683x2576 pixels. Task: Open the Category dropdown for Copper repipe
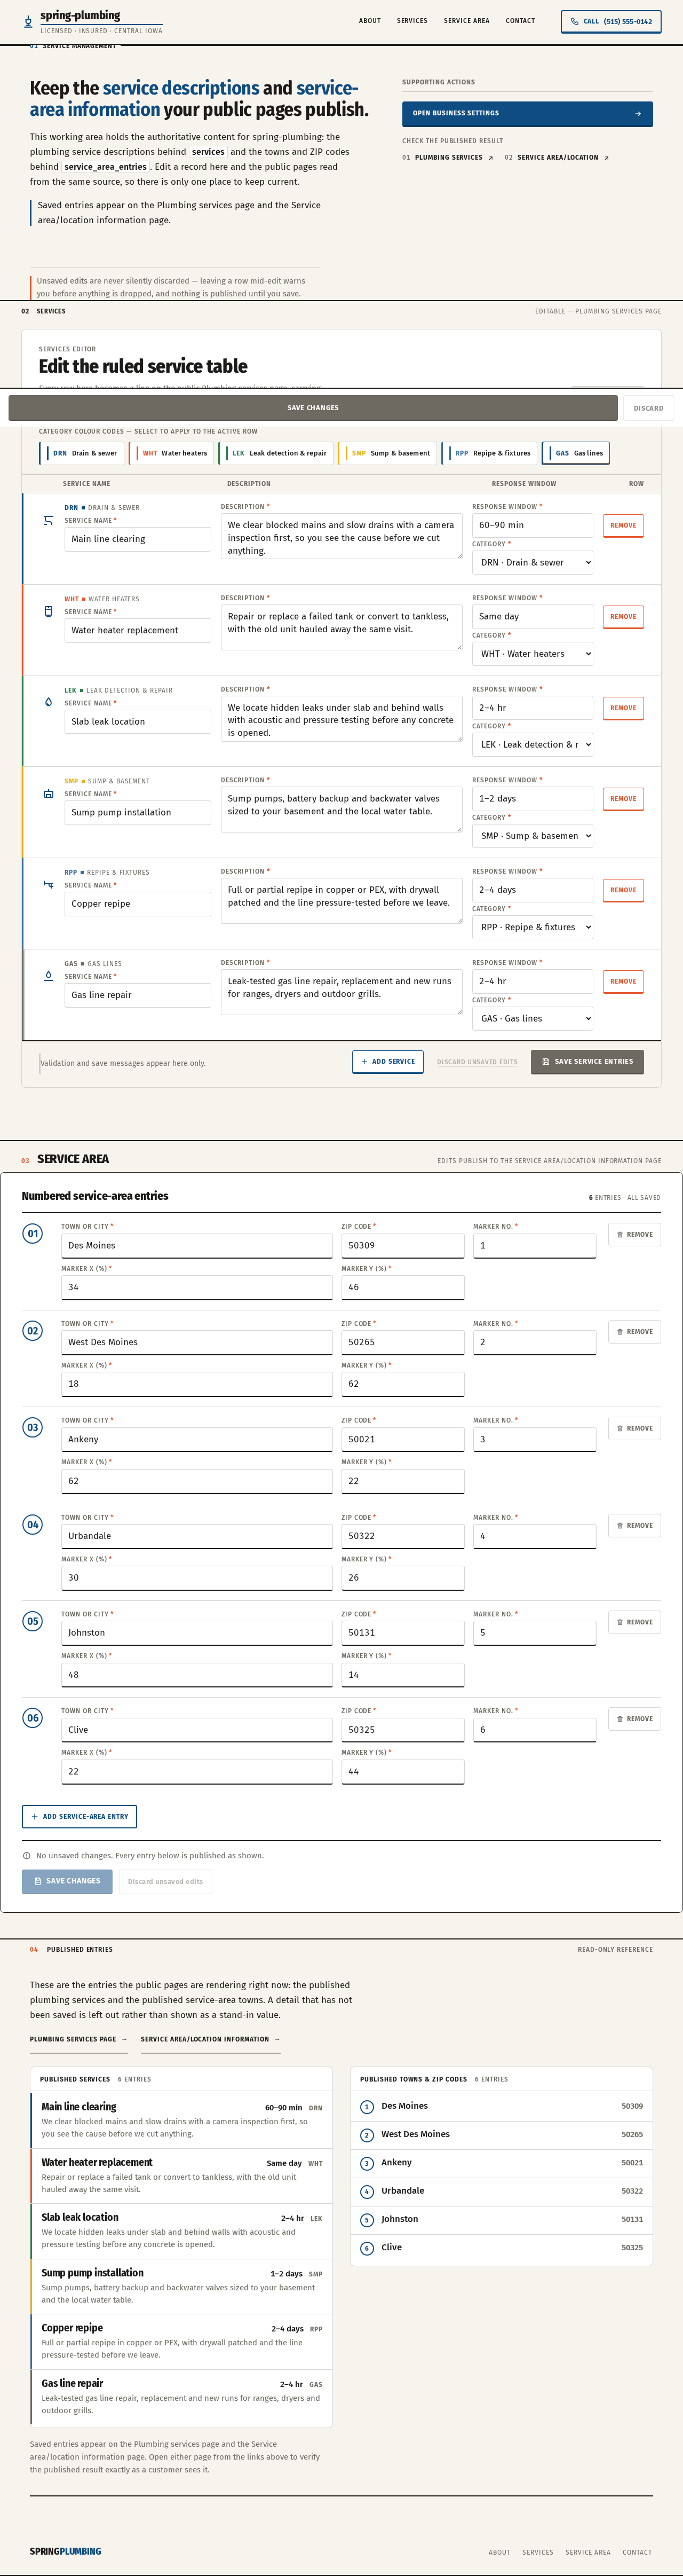tap(532, 928)
